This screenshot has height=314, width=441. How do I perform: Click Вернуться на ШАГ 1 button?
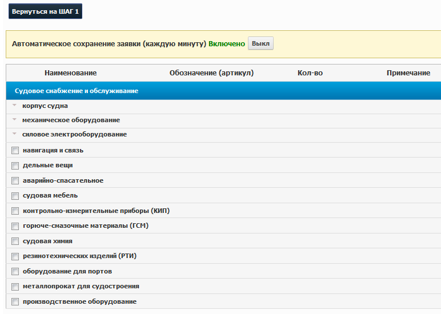click(45, 11)
